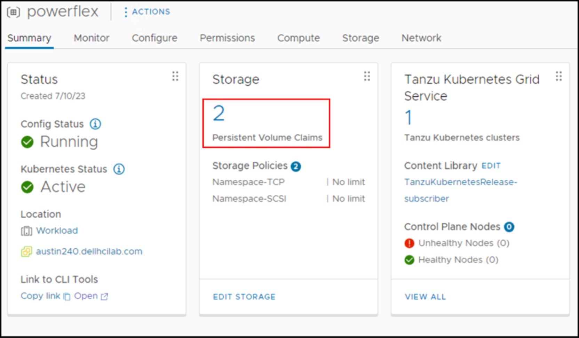
Task: Click the copy clipboard icon
Action: click(x=67, y=297)
